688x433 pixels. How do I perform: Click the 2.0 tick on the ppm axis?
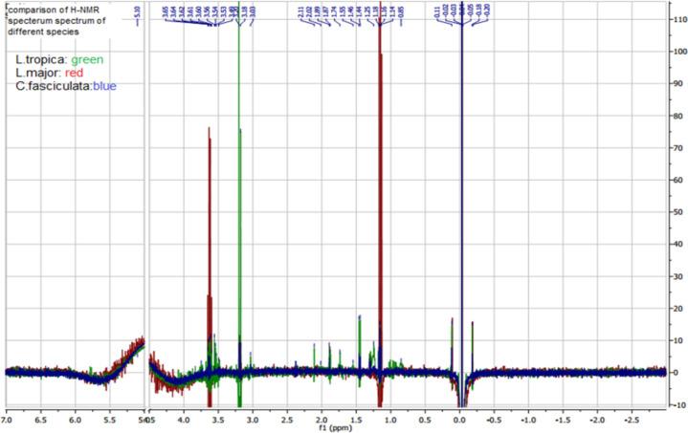(x=322, y=420)
